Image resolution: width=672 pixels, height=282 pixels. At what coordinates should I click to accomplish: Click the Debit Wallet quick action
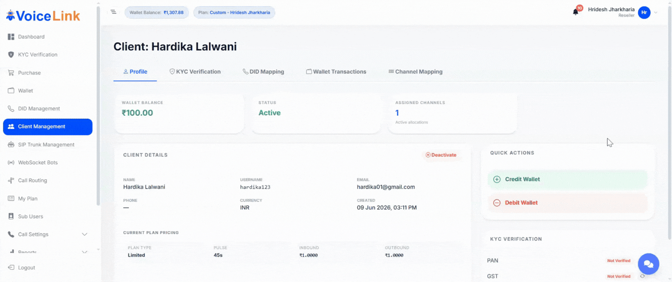[567, 203]
